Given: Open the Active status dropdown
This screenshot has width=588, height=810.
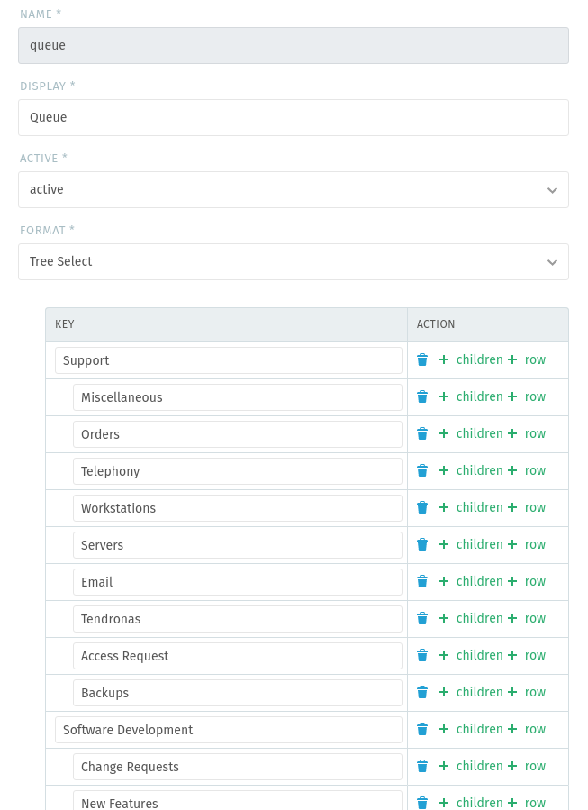Looking at the screenshot, I should click(x=294, y=189).
